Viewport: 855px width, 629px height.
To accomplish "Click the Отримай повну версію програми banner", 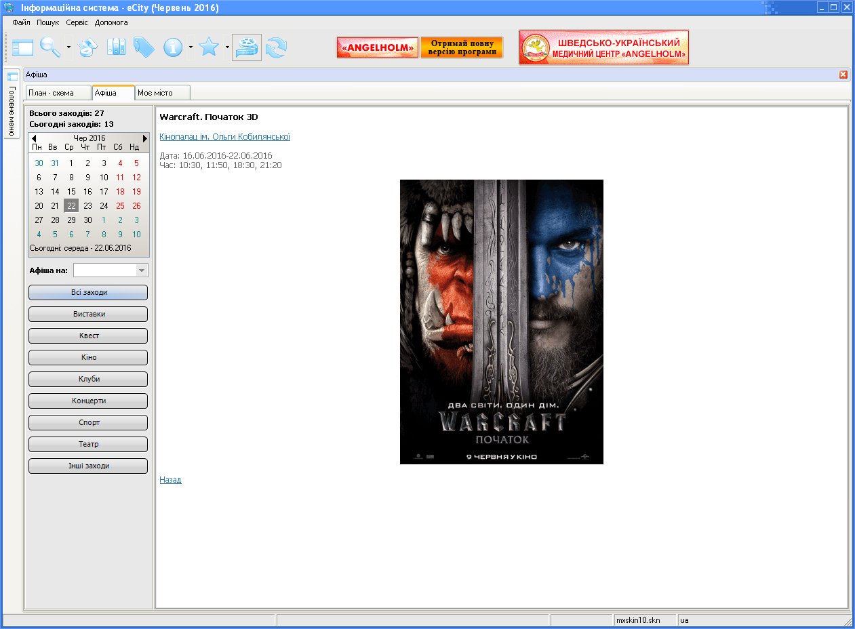I will 462,47.
